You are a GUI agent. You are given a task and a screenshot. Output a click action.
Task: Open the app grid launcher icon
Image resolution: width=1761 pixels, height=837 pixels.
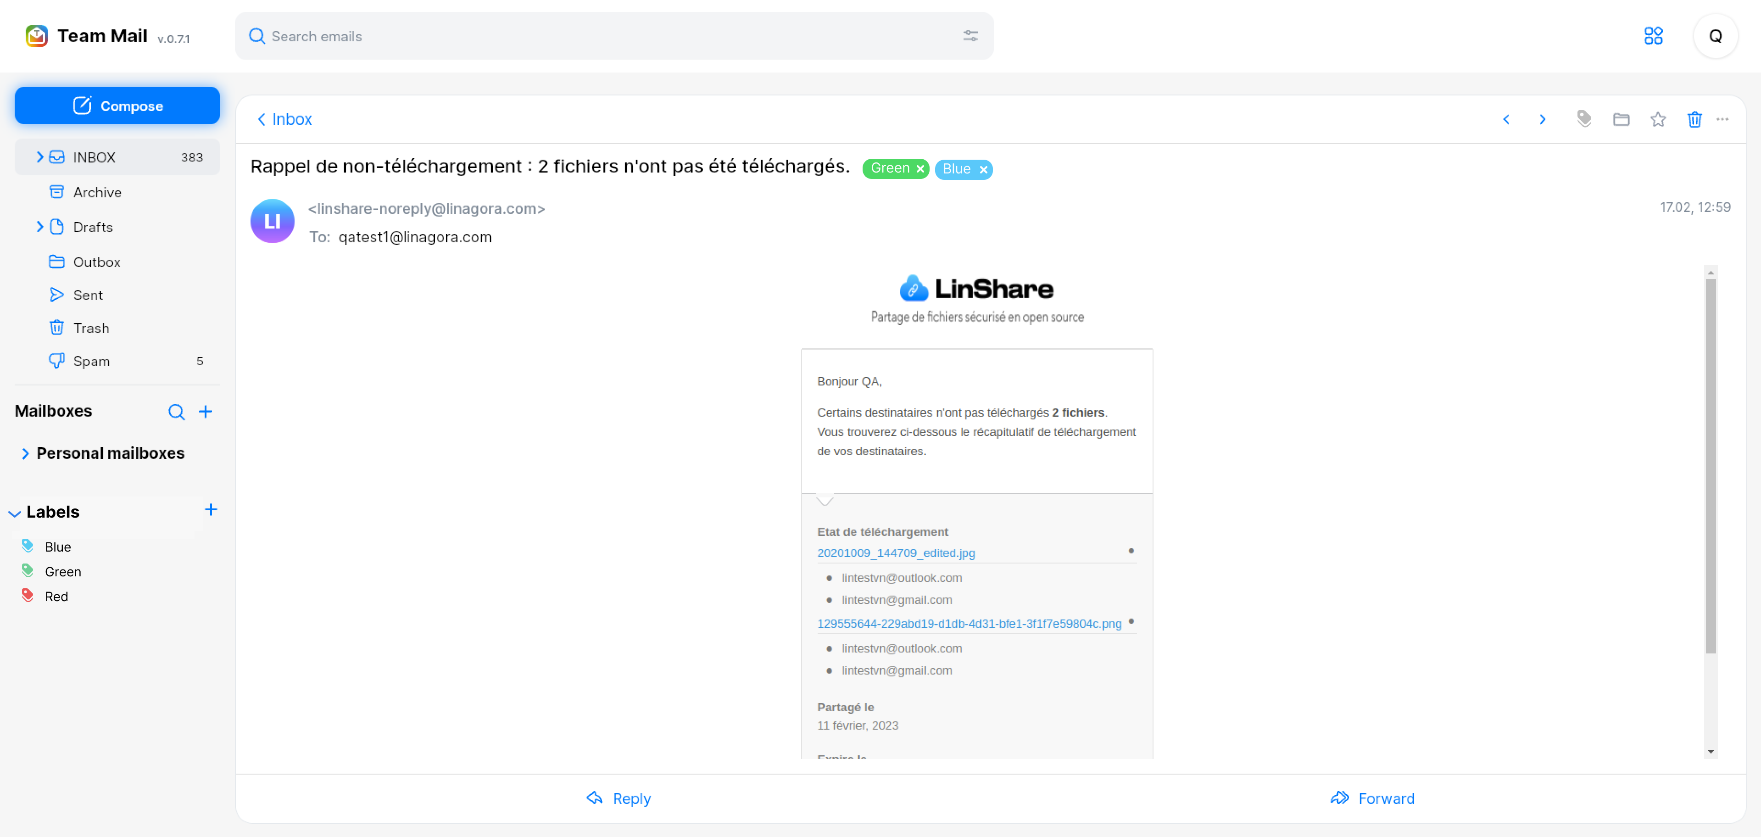tap(1653, 35)
